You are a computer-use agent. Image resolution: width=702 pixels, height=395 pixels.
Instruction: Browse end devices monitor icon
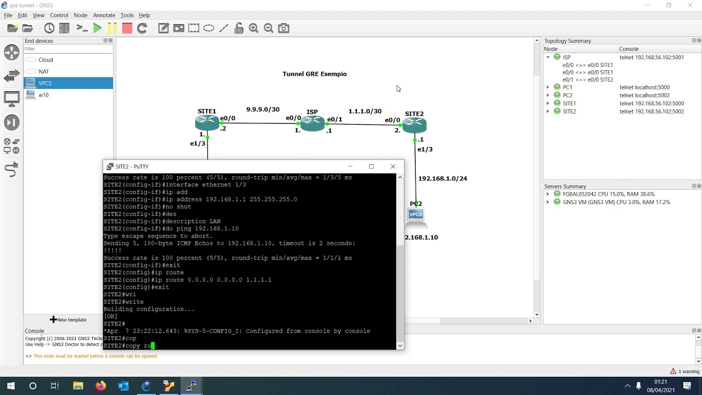coord(12,99)
